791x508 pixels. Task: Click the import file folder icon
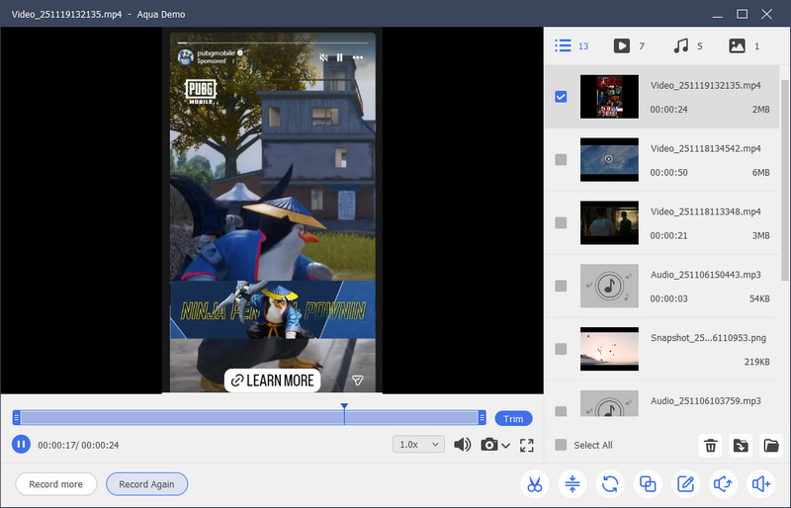click(741, 446)
